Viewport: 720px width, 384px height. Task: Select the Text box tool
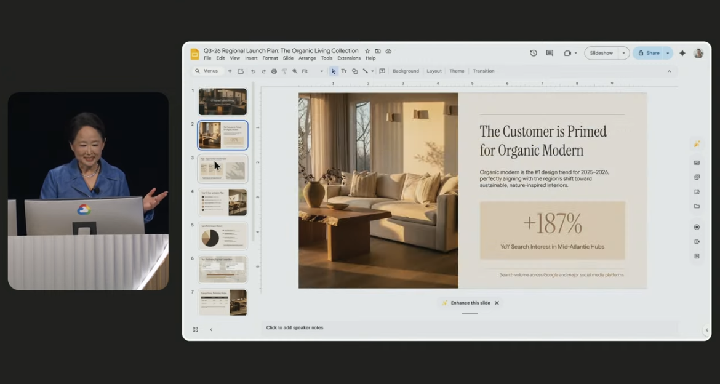point(344,71)
